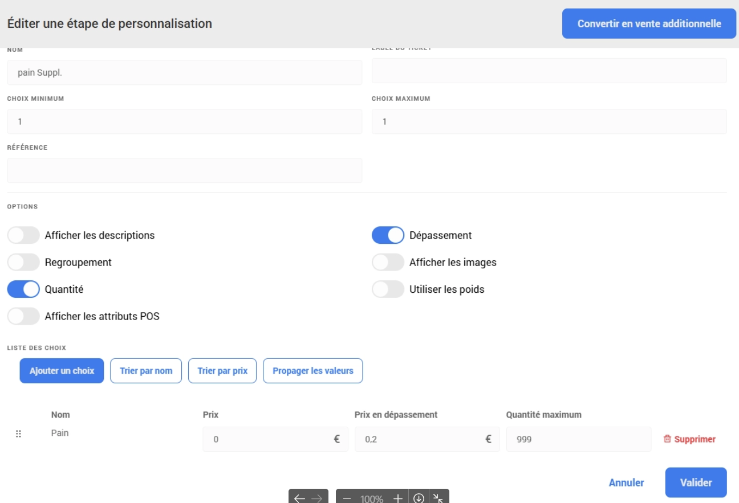
Task: Click the Choix maximum field
Action: tap(549, 121)
